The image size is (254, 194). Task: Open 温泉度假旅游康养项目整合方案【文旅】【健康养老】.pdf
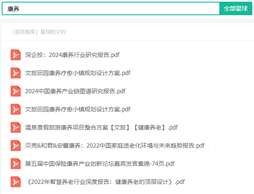(x=102, y=127)
